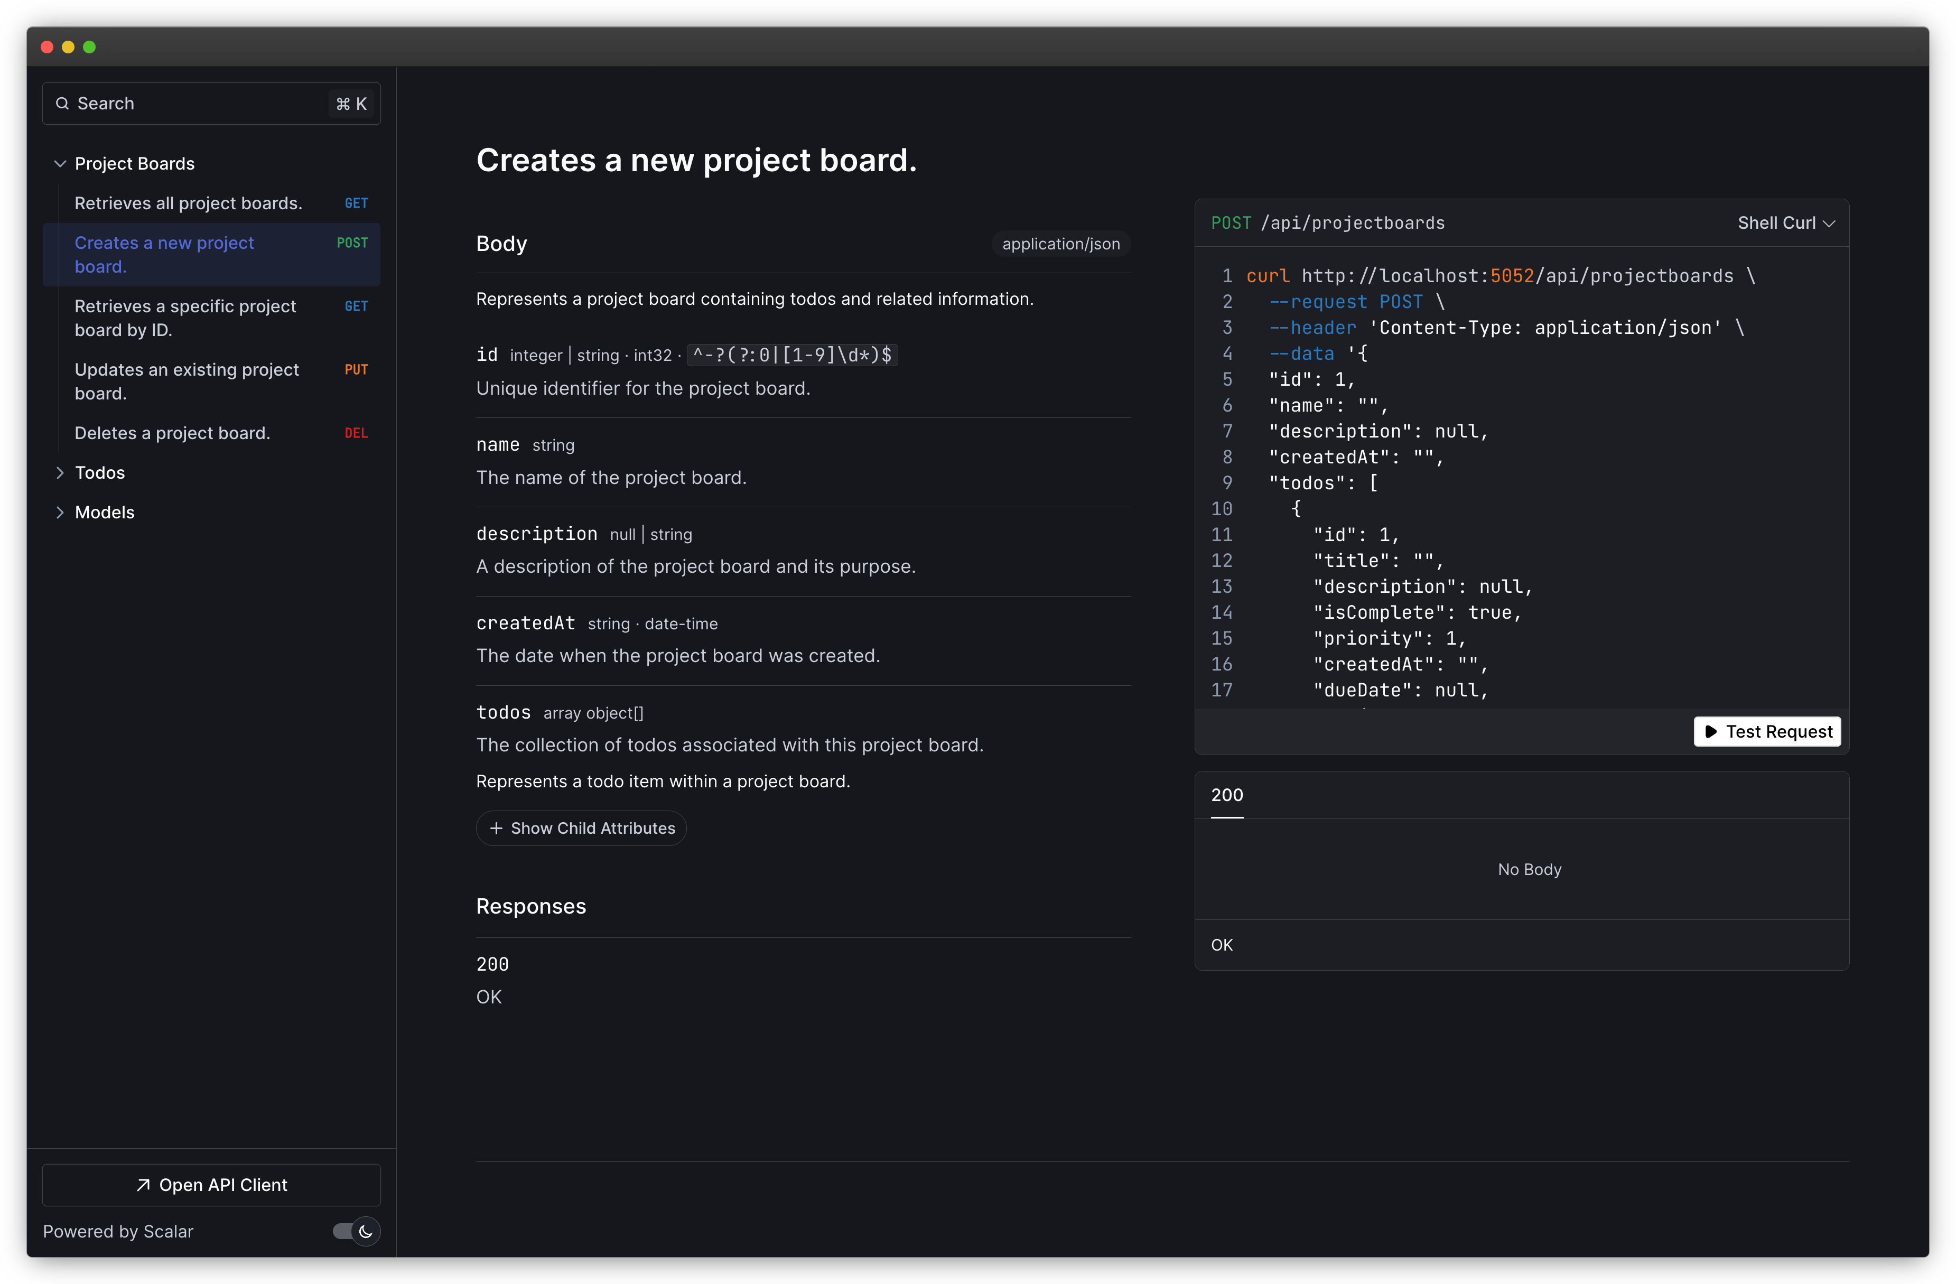
Task: Toggle the dark mode switch
Action: [356, 1231]
